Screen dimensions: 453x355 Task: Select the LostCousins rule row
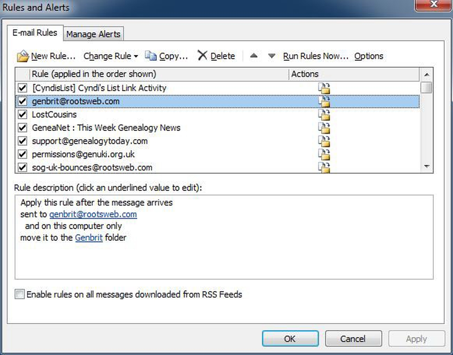coord(217,114)
